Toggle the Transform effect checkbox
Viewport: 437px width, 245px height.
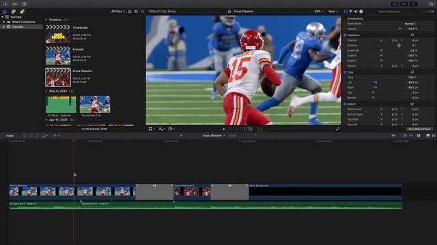[x=345, y=35]
